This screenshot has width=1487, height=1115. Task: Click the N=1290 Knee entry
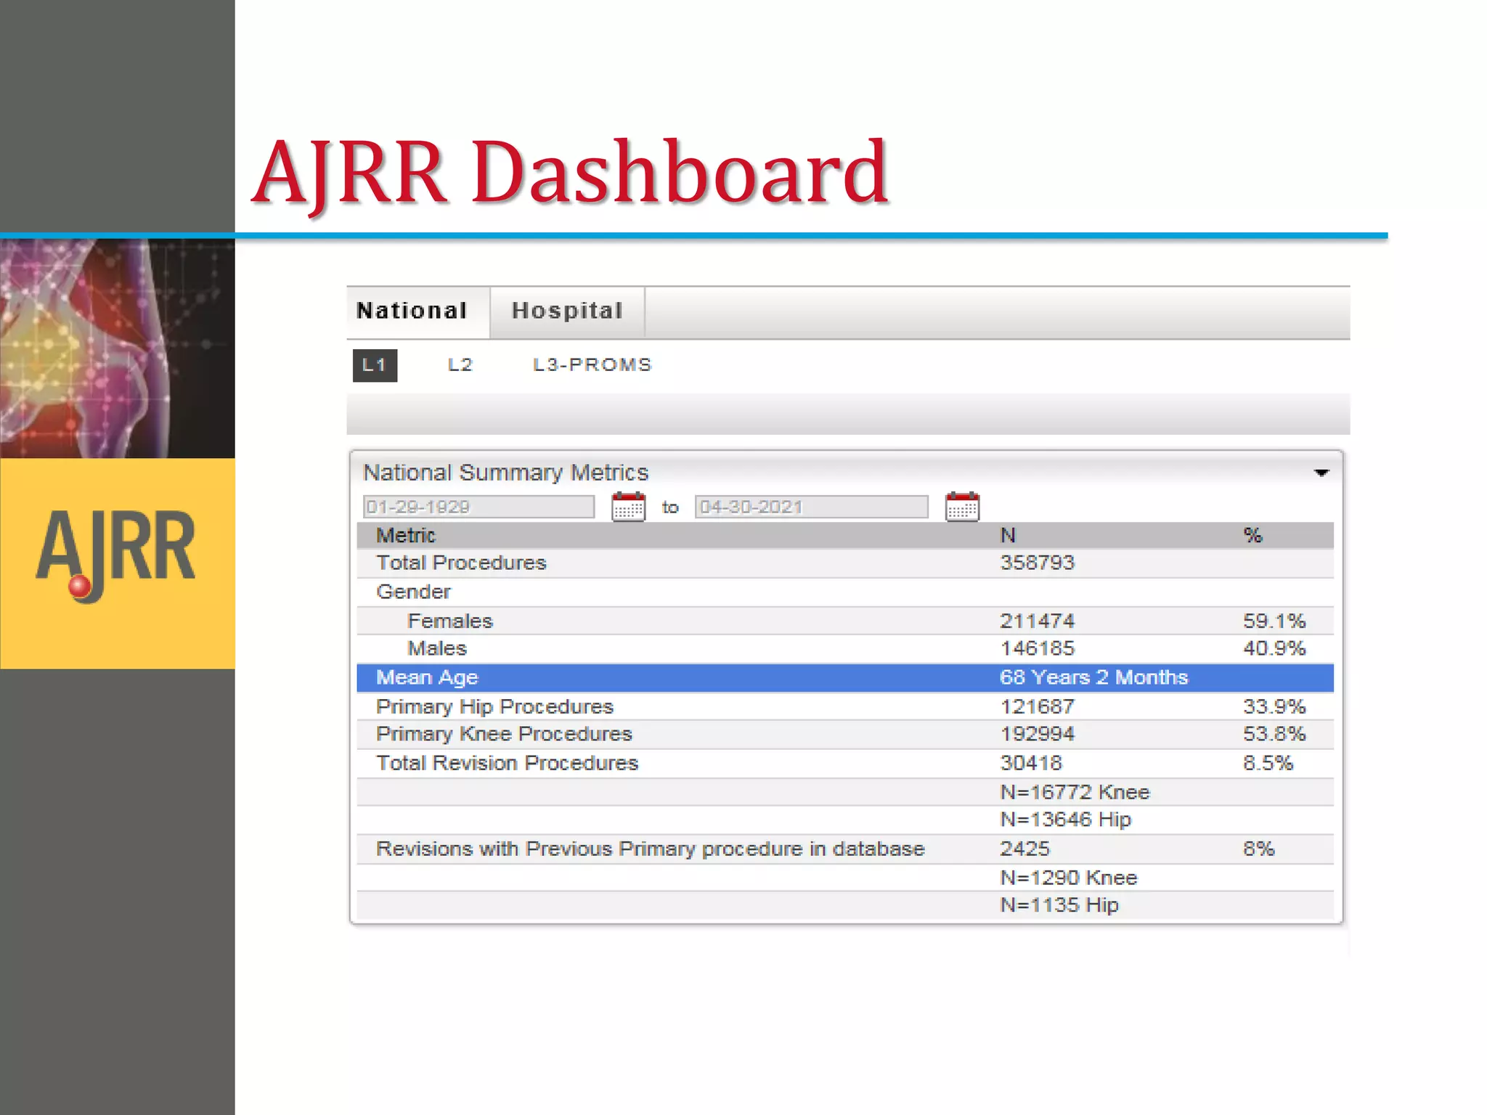pos(1068,878)
